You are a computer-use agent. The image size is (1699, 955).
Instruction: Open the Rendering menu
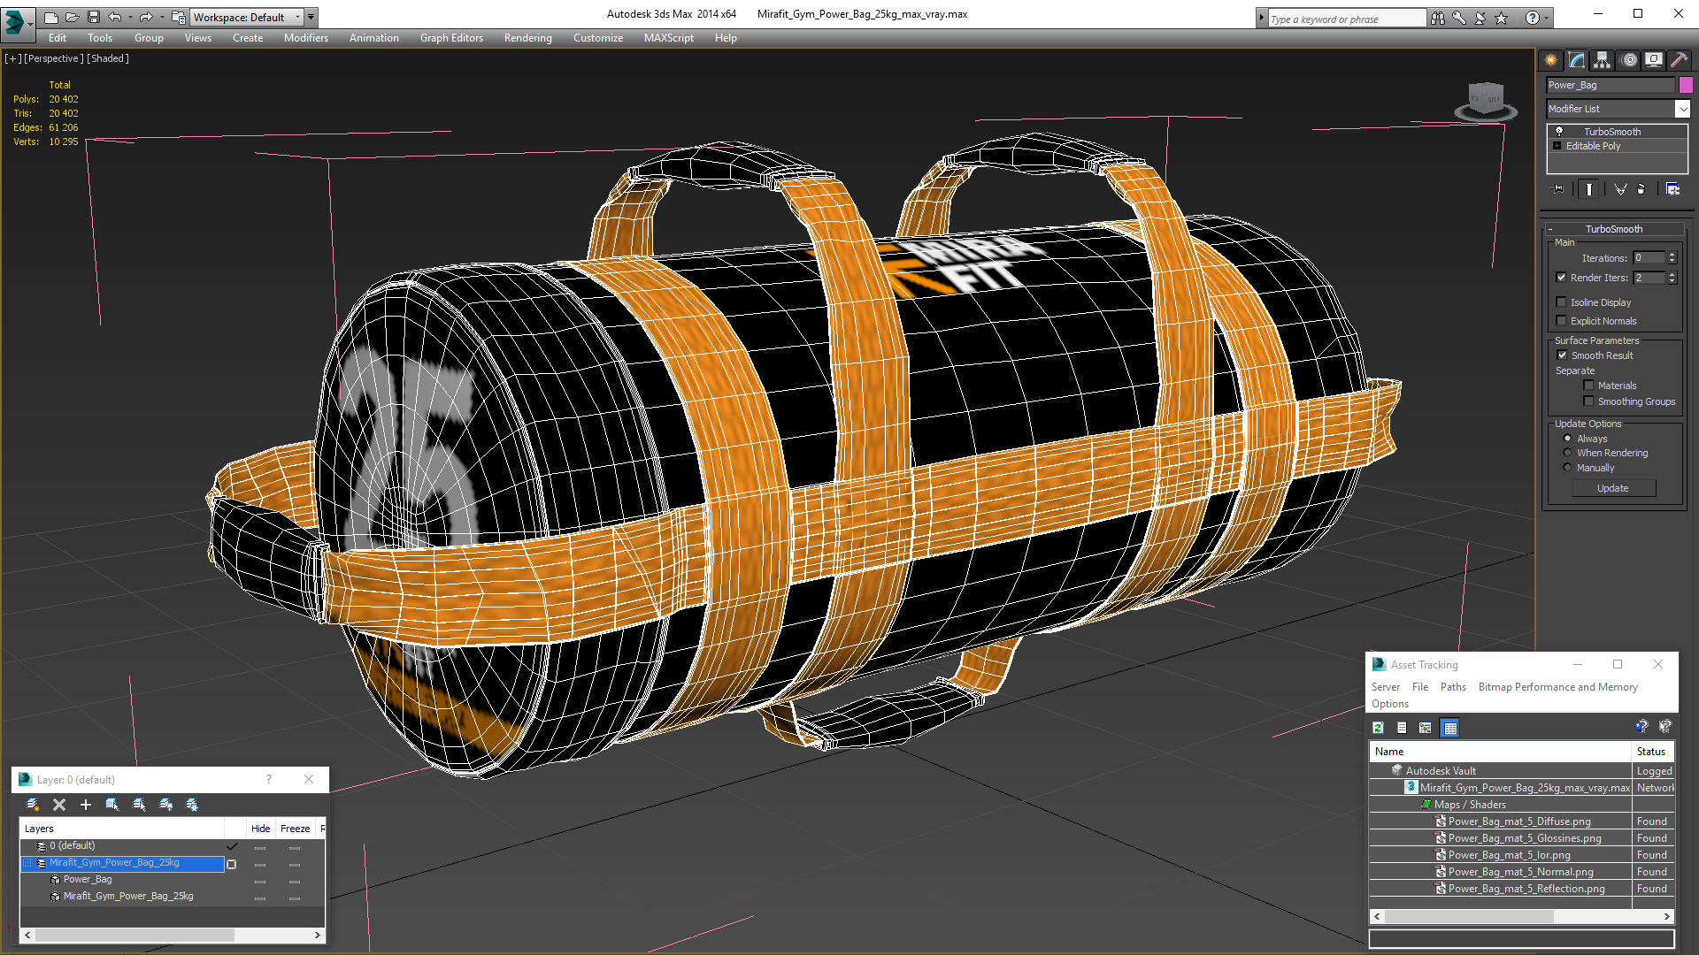click(527, 38)
